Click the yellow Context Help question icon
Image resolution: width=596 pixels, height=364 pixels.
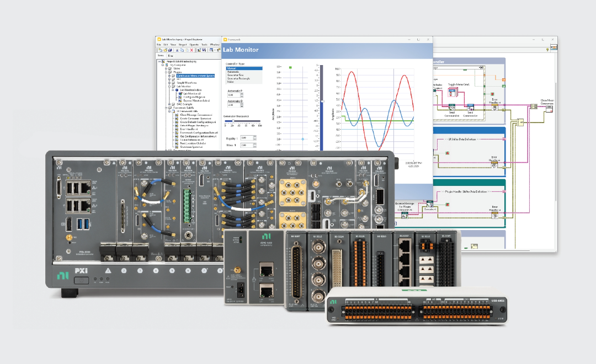click(548, 49)
